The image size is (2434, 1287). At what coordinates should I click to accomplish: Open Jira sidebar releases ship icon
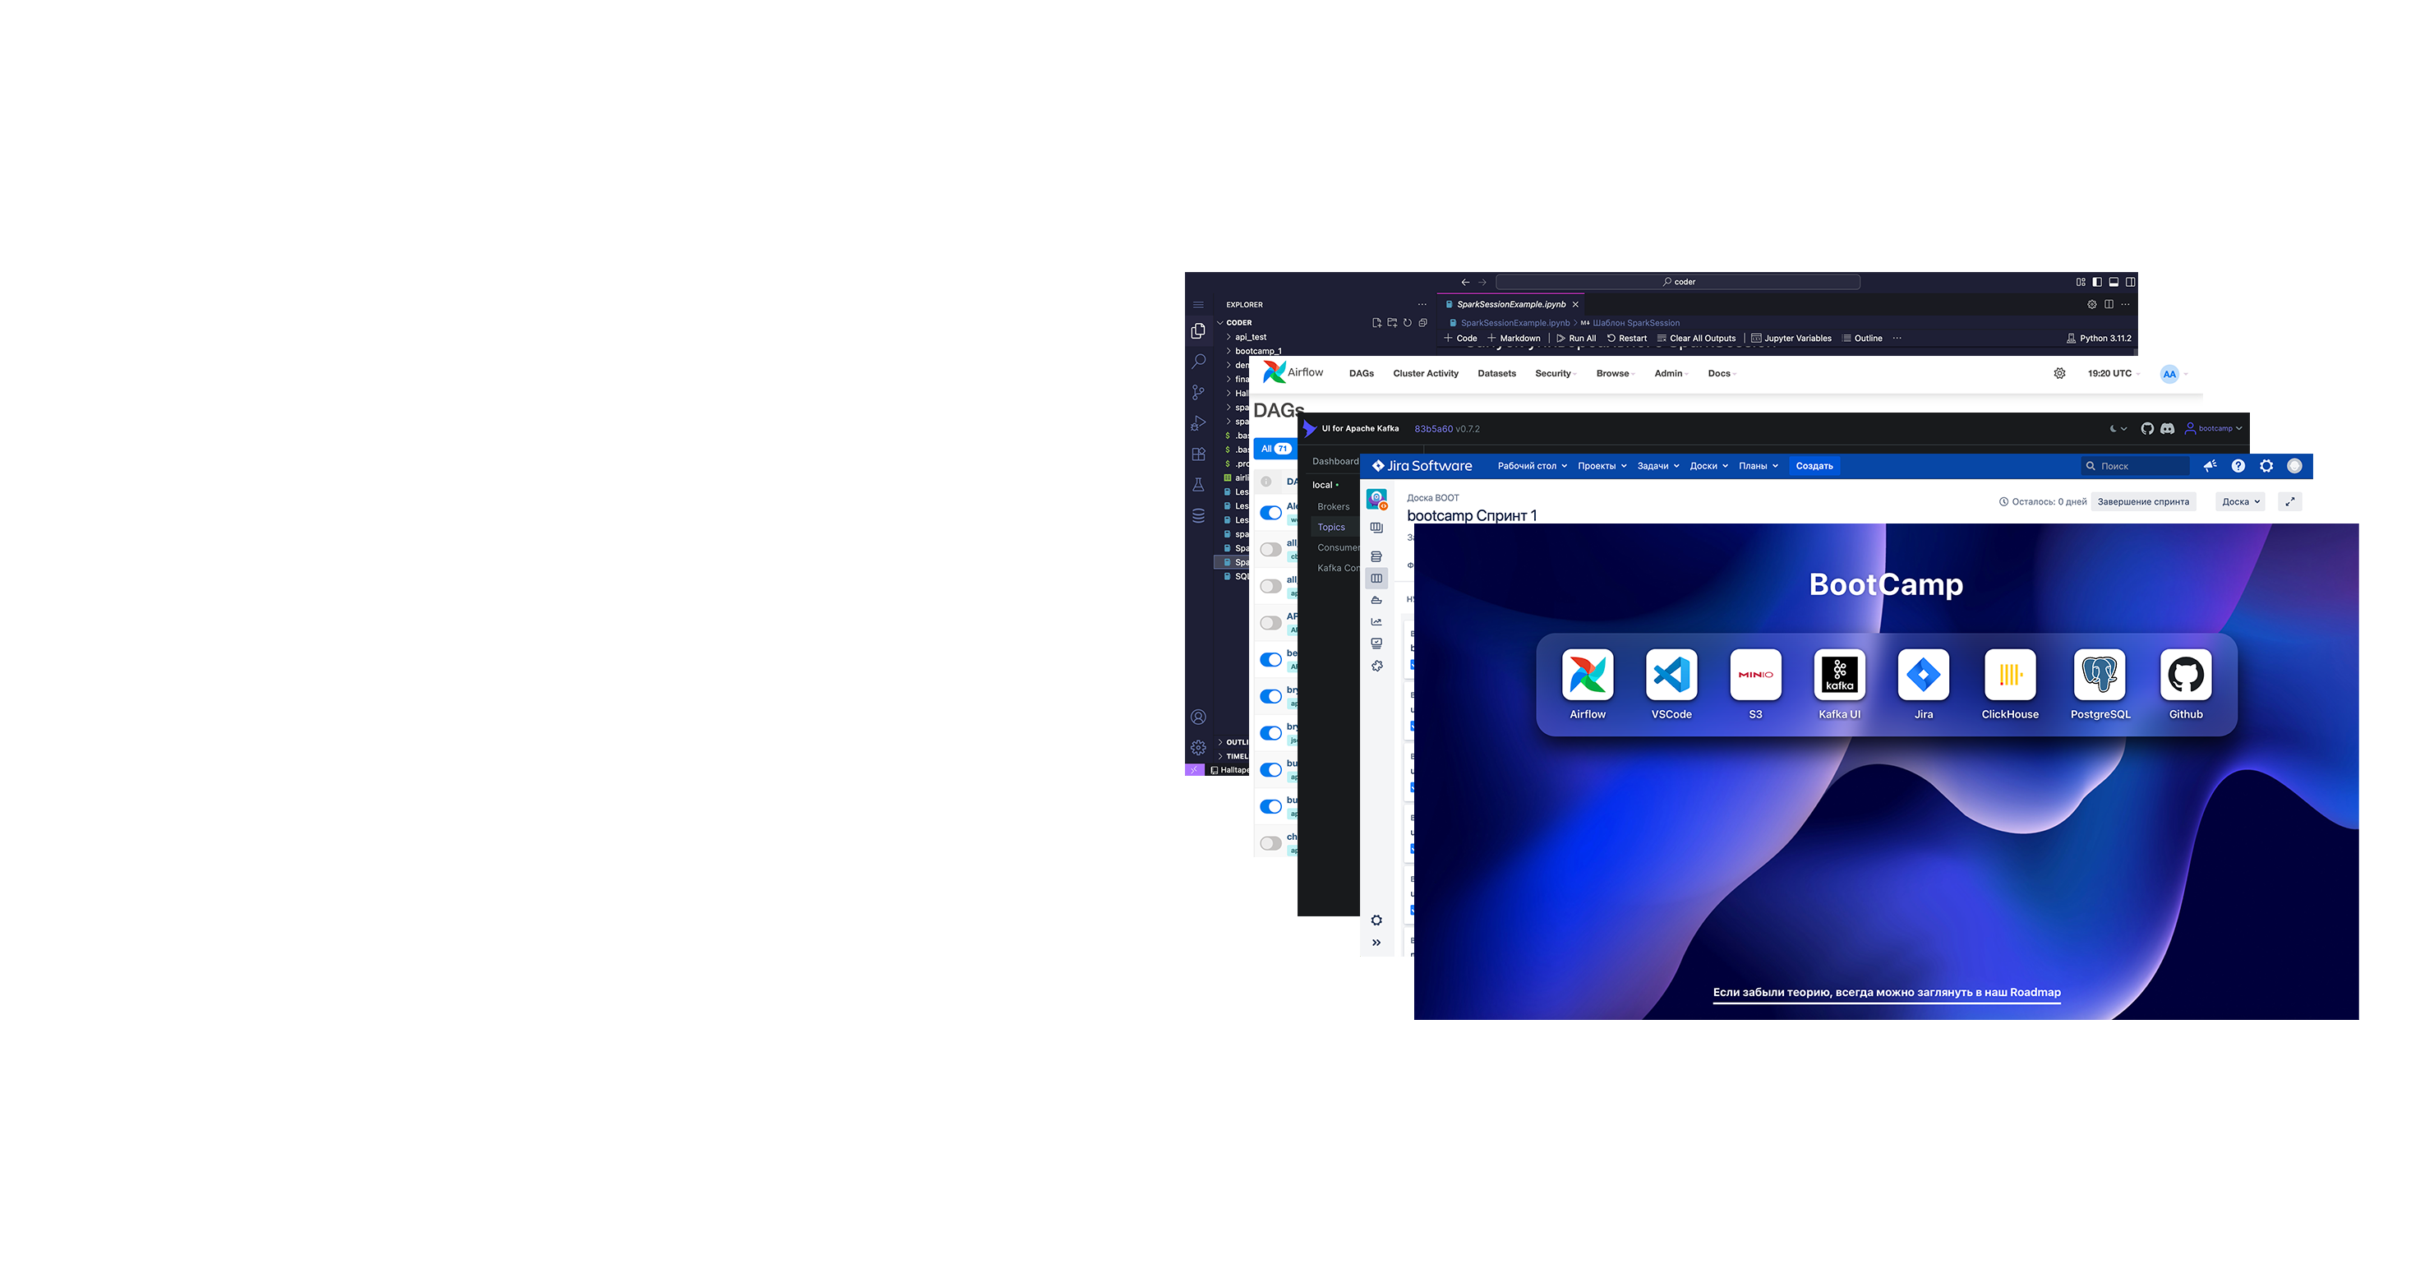pyautogui.click(x=1376, y=600)
